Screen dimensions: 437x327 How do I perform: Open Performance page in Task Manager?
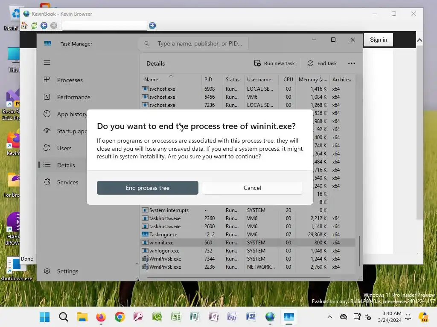click(73, 97)
